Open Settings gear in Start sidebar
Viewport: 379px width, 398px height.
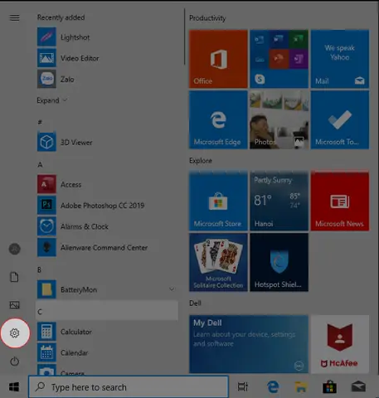click(x=15, y=333)
